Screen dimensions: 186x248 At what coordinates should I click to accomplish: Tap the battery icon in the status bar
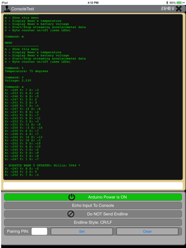click(x=179, y=3)
